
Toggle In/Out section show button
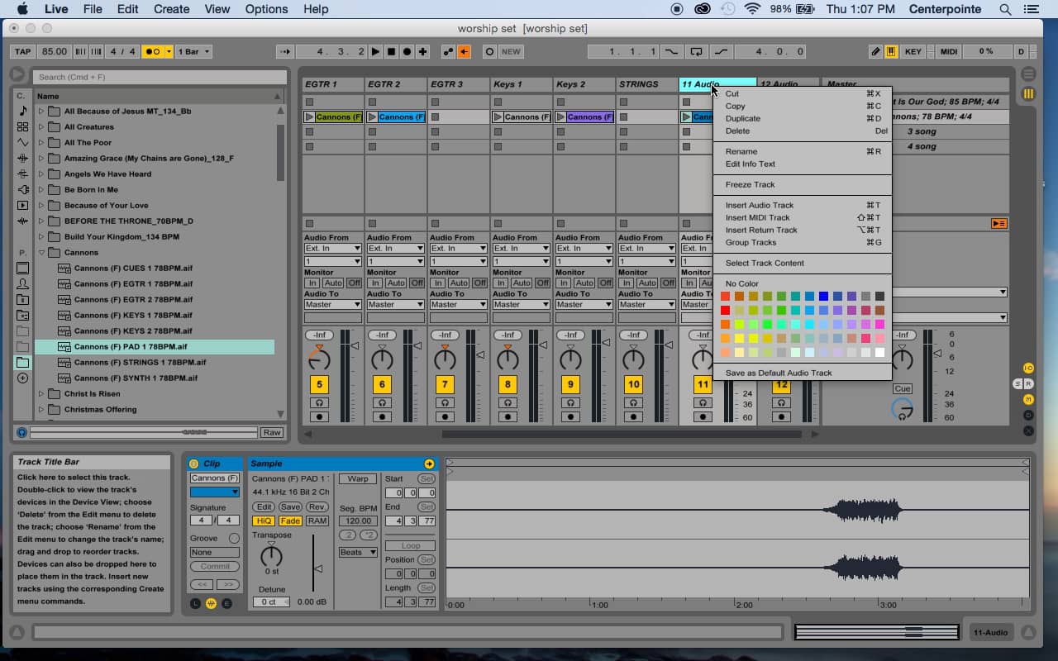[x=1028, y=368]
